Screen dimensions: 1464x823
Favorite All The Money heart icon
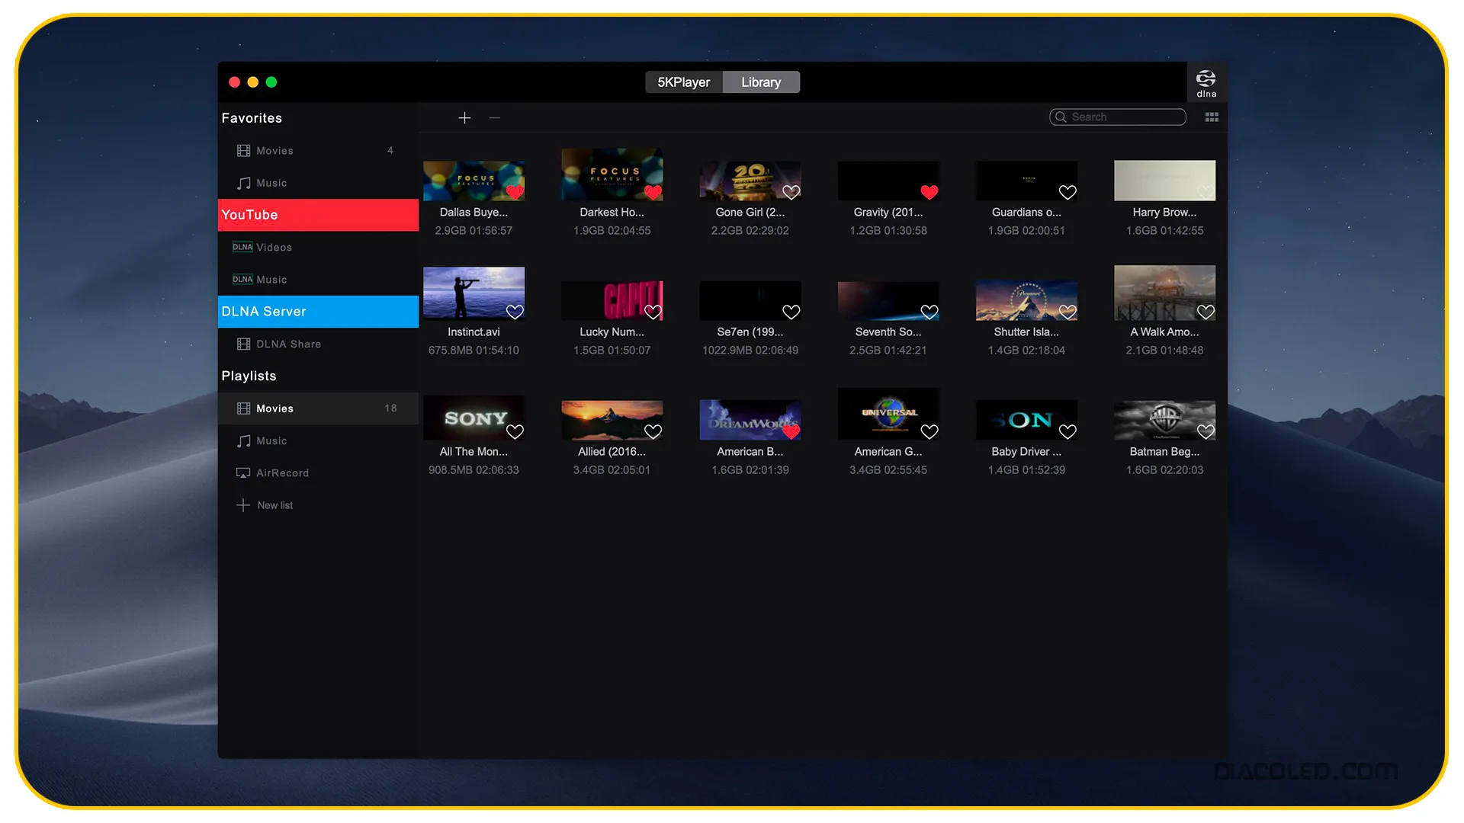[x=515, y=431]
